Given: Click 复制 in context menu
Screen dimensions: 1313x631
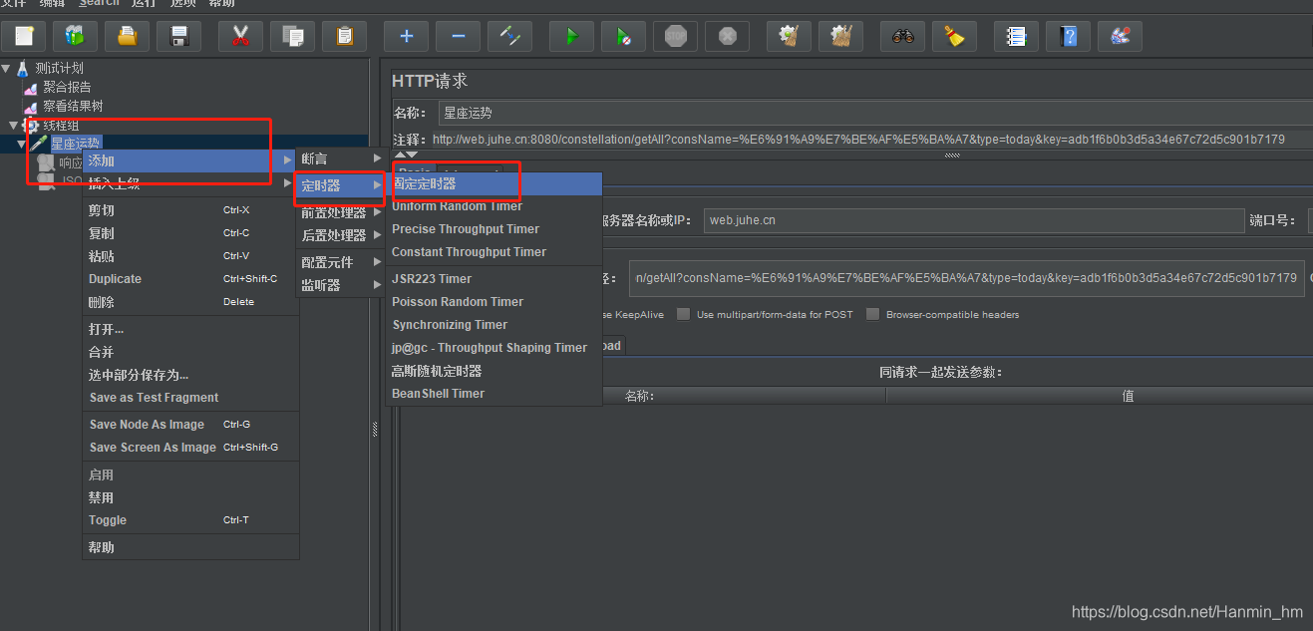Looking at the screenshot, I should click(x=190, y=233).
